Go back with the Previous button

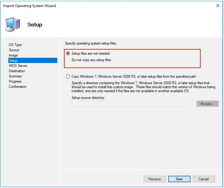(155, 179)
